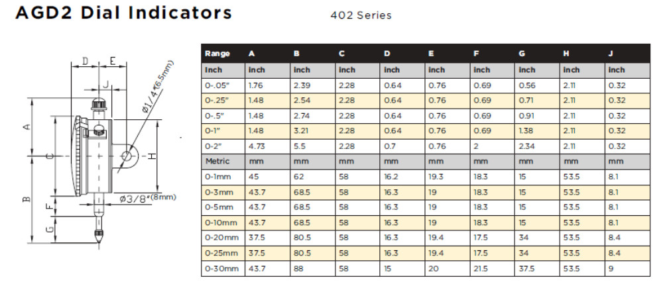
Task: Select the column J header
Action: coord(610,54)
